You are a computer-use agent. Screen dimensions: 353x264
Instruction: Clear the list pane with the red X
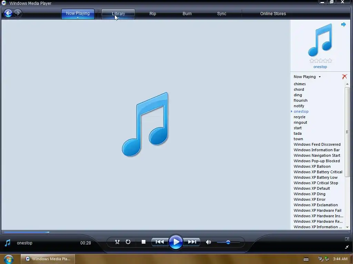pos(344,77)
